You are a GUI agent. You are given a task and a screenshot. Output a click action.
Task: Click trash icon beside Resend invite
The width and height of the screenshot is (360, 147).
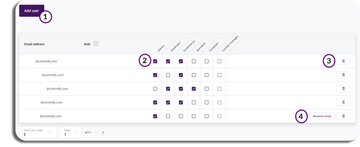coord(343,116)
